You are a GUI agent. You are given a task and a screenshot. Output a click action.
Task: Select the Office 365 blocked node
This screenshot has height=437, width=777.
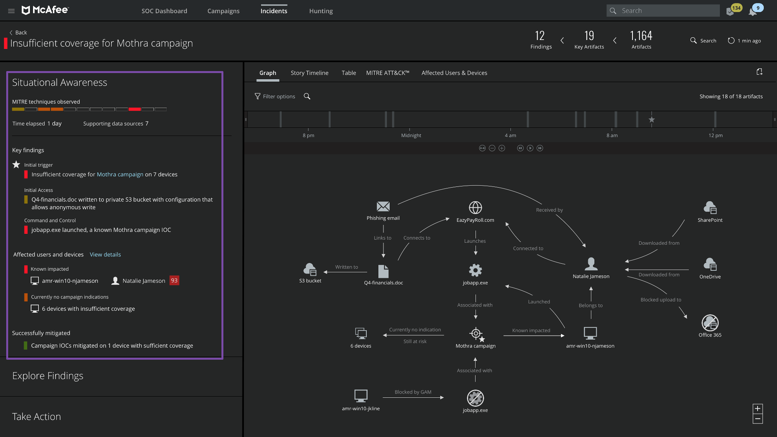[x=710, y=322]
